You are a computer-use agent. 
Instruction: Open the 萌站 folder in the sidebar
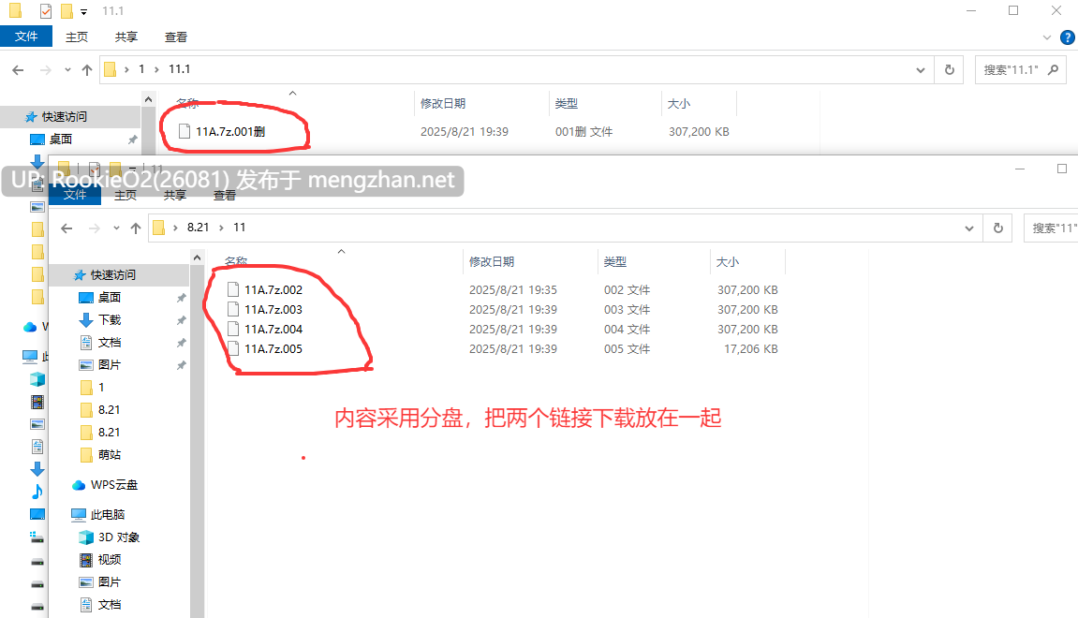110,454
